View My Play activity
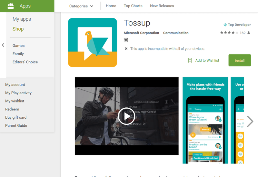 coord(18,93)
